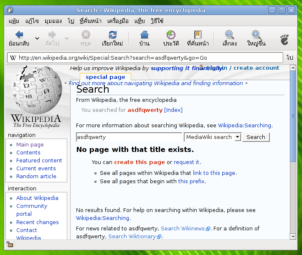Open the ประวัติ history icon
The width and height of the screenshot is (302, 255).
pos(171,35)
